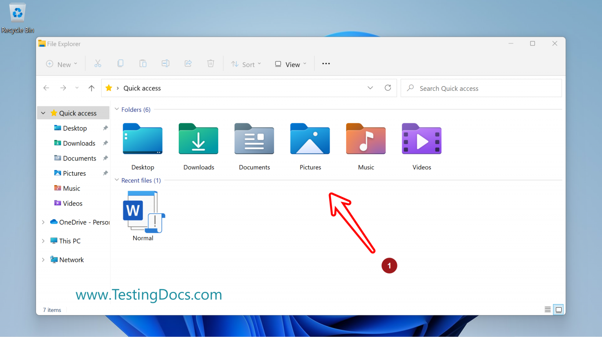602x337 pixels.
Task: Open the Recycle Bin on the desktop
Action: 17,13
